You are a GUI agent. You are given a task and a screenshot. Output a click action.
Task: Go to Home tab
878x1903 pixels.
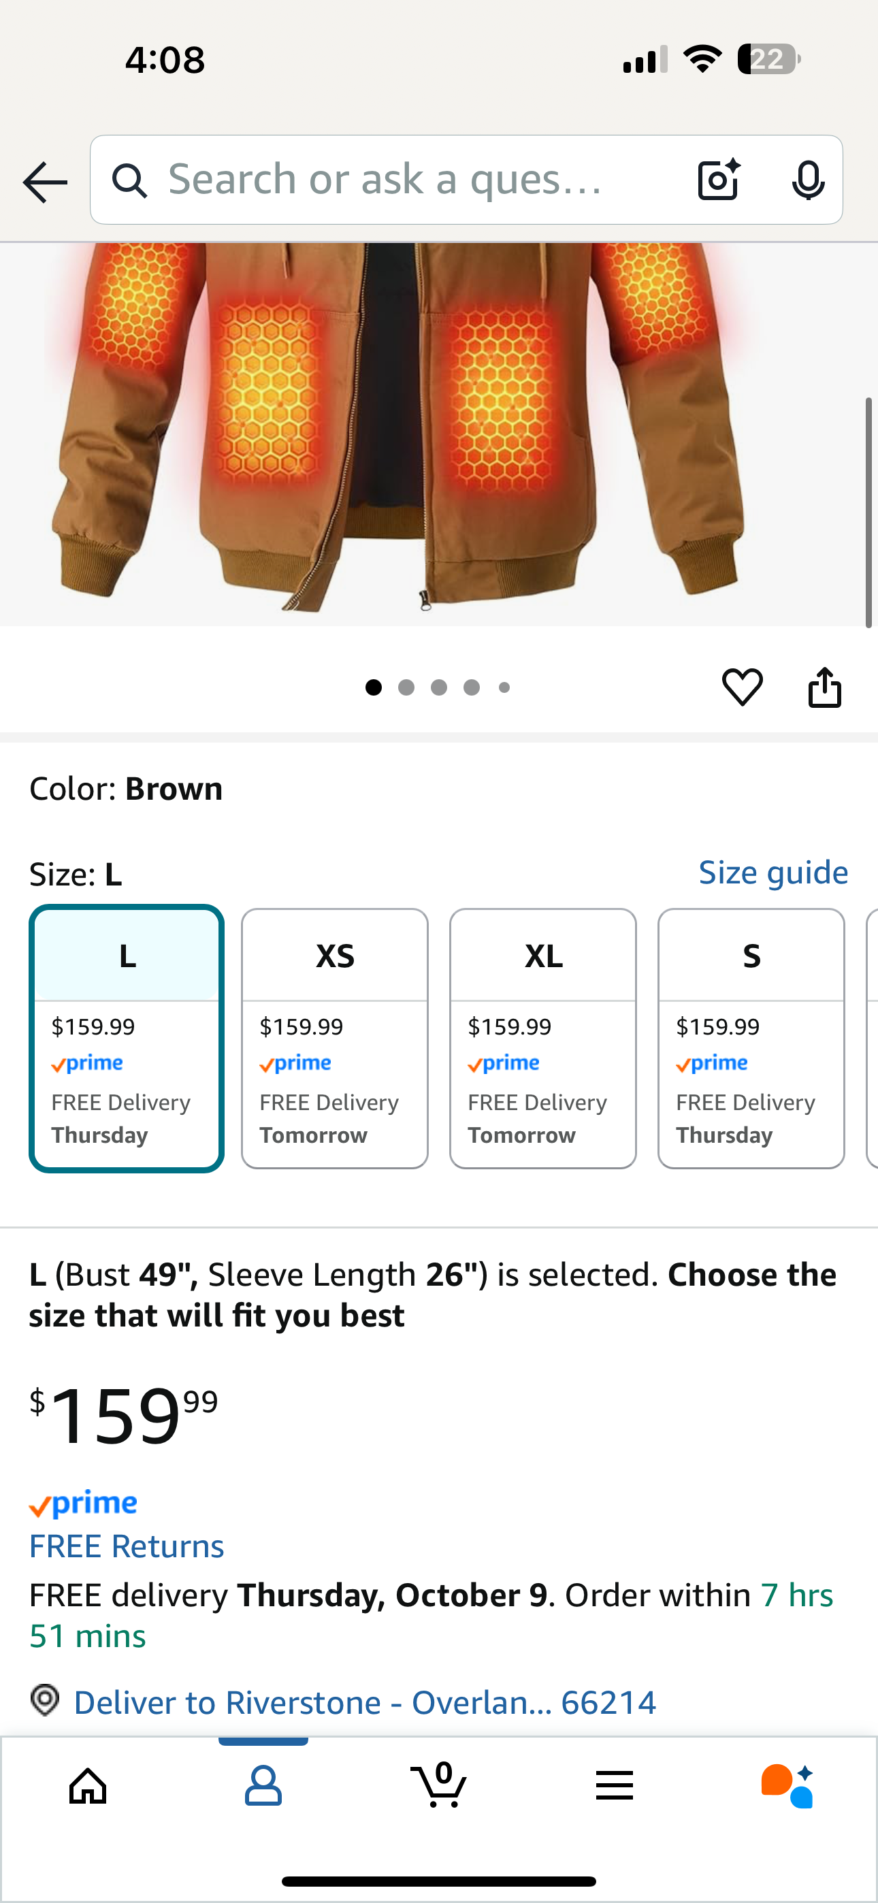[x=88, y=1787]
